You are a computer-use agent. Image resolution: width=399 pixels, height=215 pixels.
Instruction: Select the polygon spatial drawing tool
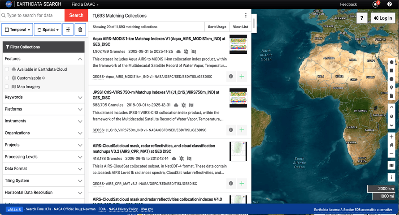[x=391, y=62]
